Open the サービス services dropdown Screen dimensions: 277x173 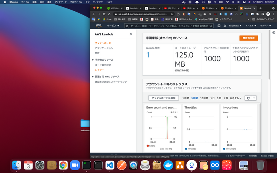pyautogui.click(x=113, y=26)
